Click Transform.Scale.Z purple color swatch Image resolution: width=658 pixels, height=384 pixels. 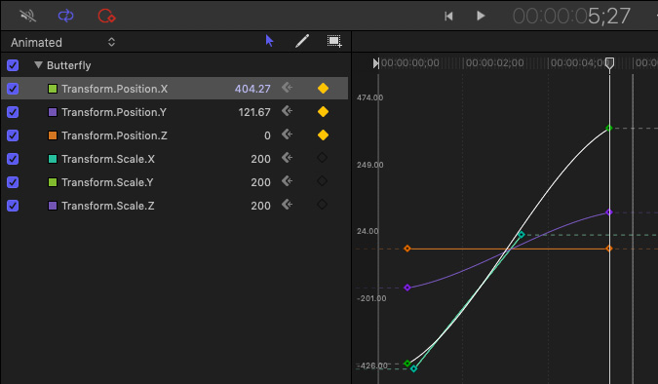click(53, 206)
